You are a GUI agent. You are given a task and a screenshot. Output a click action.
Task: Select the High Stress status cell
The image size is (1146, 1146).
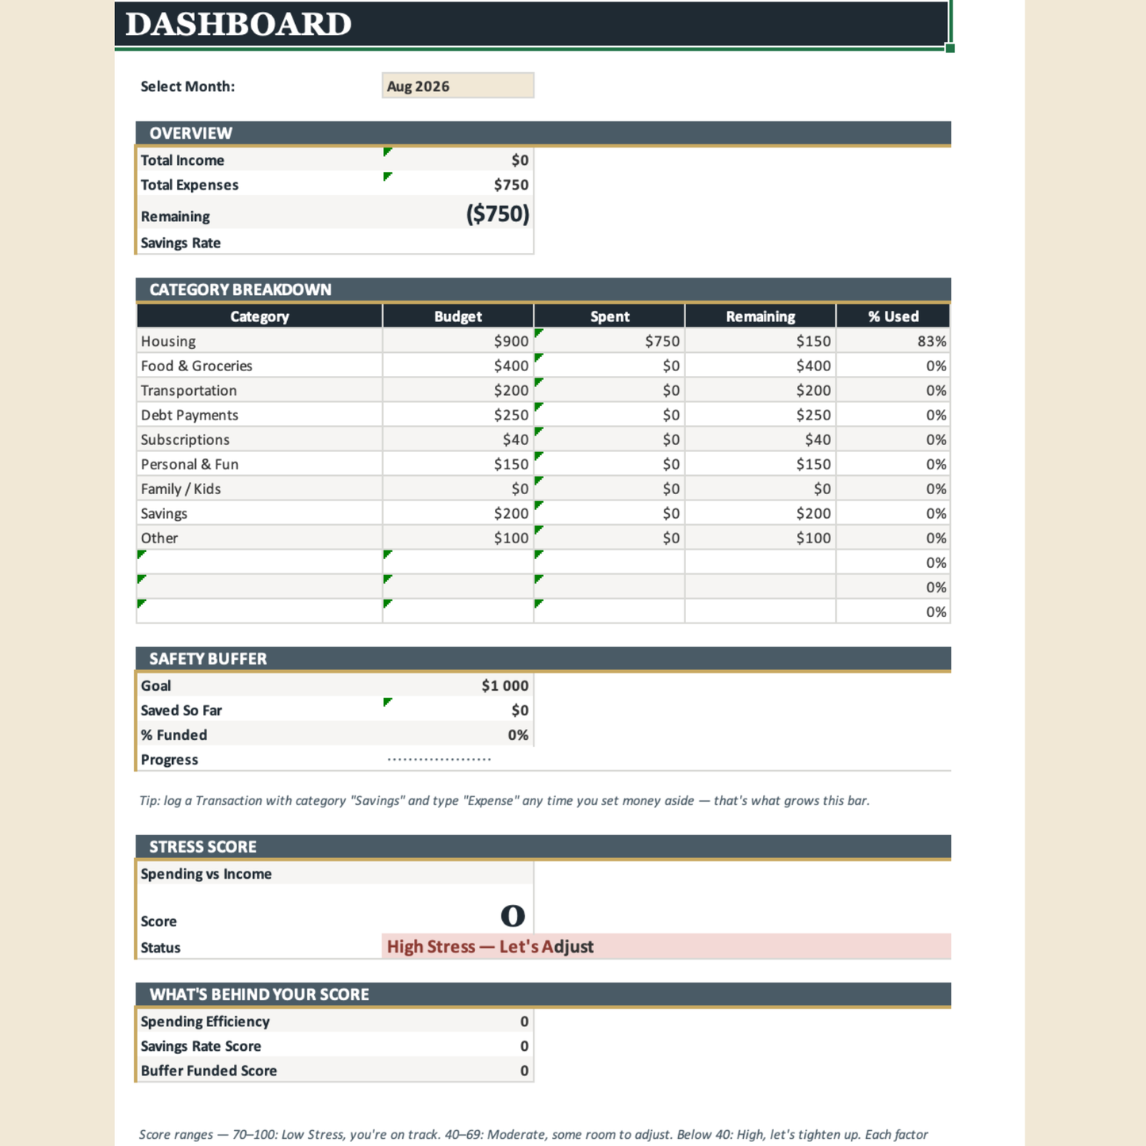pyautogui.click(x=666, y=946)
